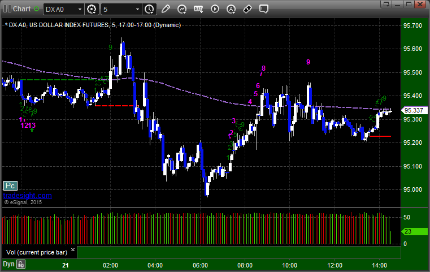Click the chart title DX A0 US DOLLAR INDEX FUTURES
The height and width of the screenshot is (272, 430).
(93, 25)
